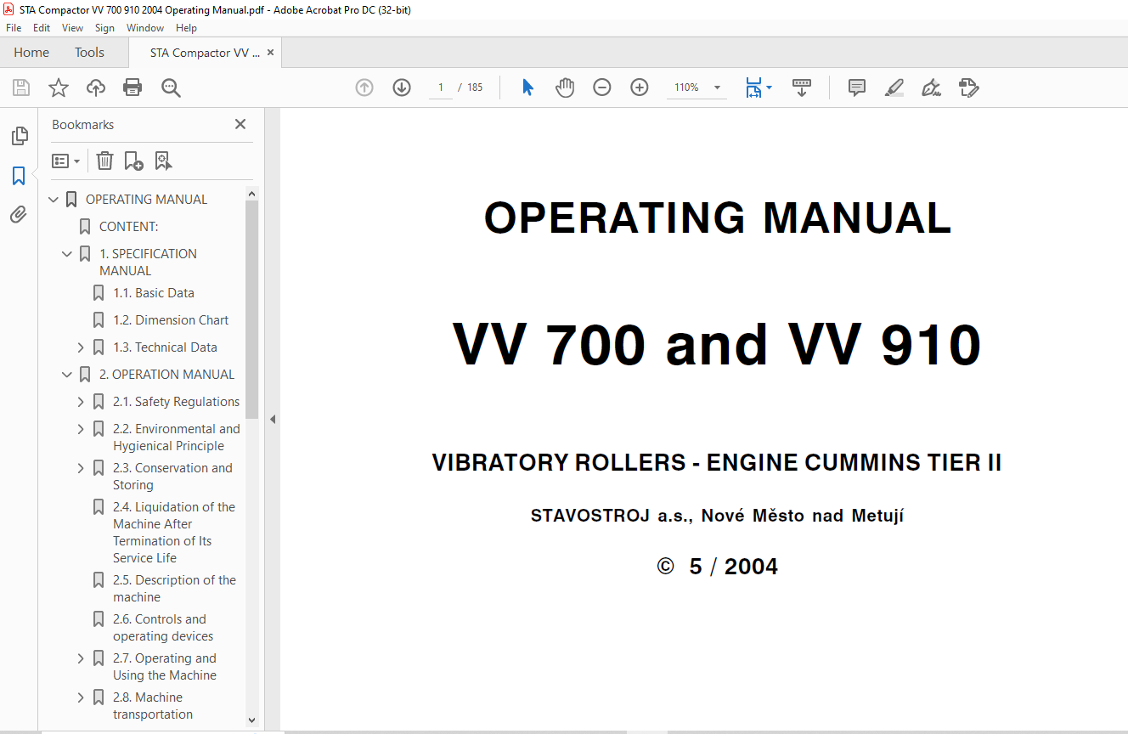
Task: Click the page number input field
Action: (x=440, y=88)
